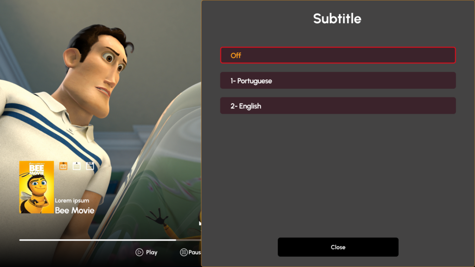Open the audio track icon labeled A
Viewport: 475px width, 267px height.
77,166
